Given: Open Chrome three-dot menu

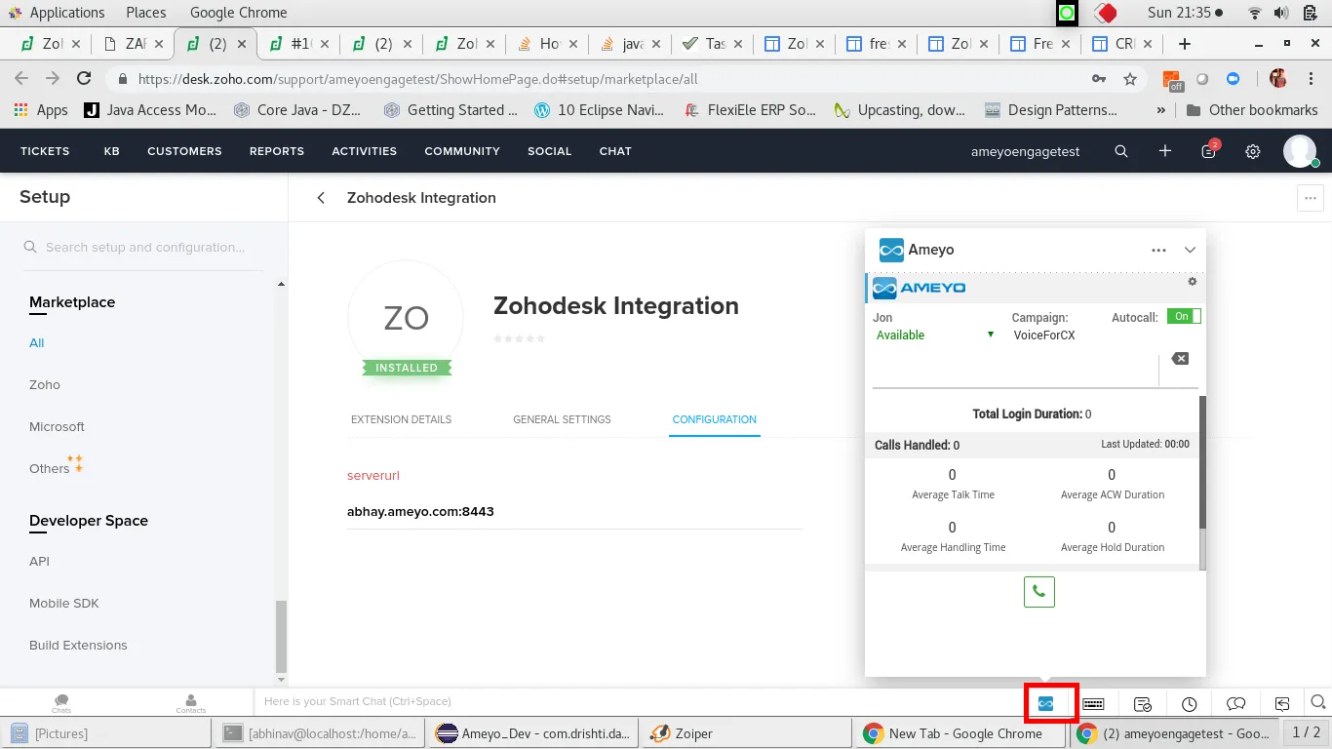Looking at the screenshot, I should [1312, 79].
